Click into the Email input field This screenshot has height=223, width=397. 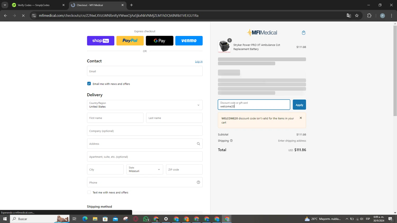point(145,71)
